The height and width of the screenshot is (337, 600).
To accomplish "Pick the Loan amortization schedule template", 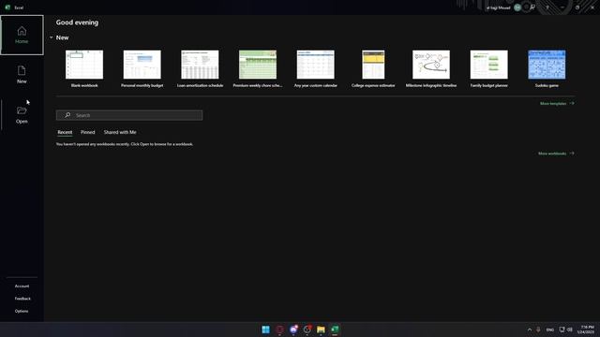I will tap(200, 68).
